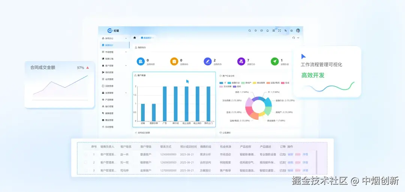Screen dimensions: 405x192
Task: Tick the checkbox for row 3 司马婷
Action: coord(86,170)
